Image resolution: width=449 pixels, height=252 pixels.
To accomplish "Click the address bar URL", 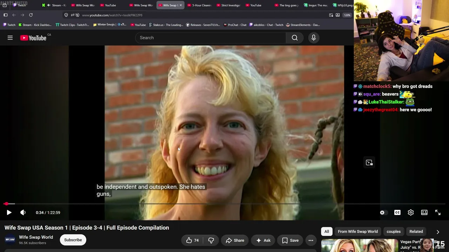I will pyautogui.click(x=112, y=15).
